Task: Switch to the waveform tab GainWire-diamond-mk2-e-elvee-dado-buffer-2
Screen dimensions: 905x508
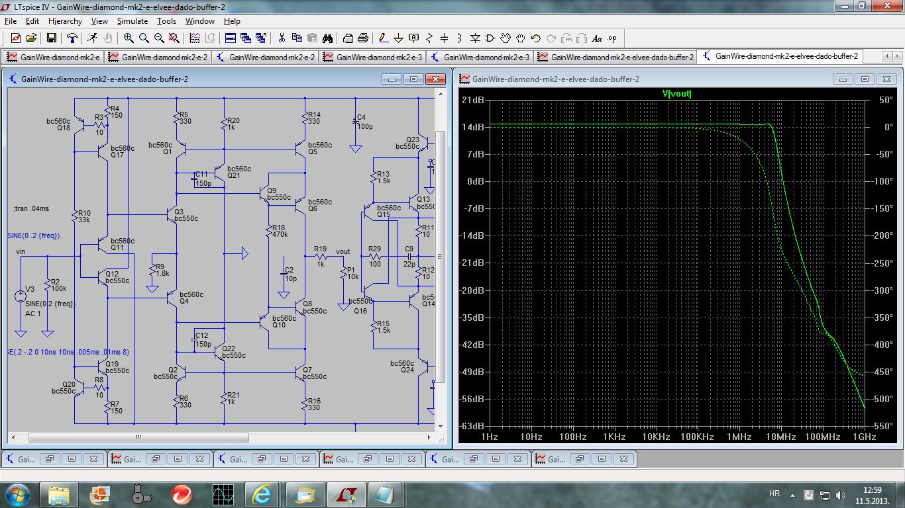Action: point(615,57)
